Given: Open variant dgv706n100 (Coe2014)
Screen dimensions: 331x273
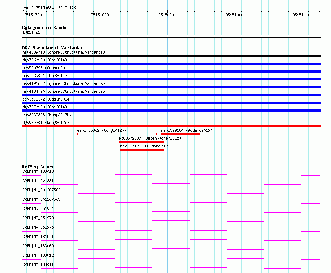Looking at the screenshot, I should [x=45, y=60].
